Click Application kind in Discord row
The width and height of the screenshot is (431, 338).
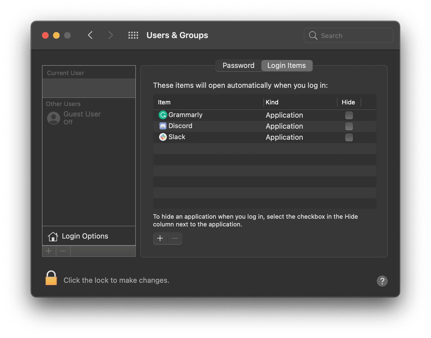click(284, 126)
